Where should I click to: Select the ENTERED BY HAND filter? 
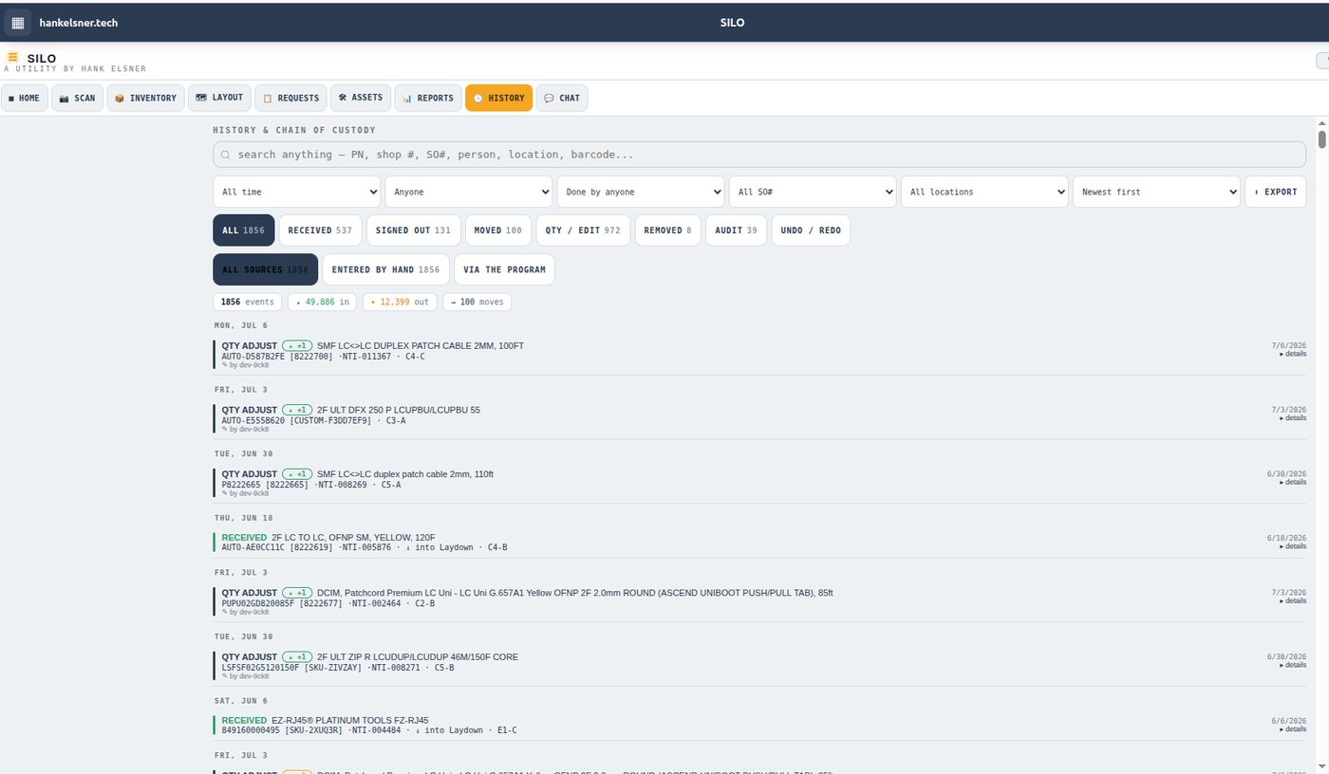pyautogui.click(x=385, y=269)
